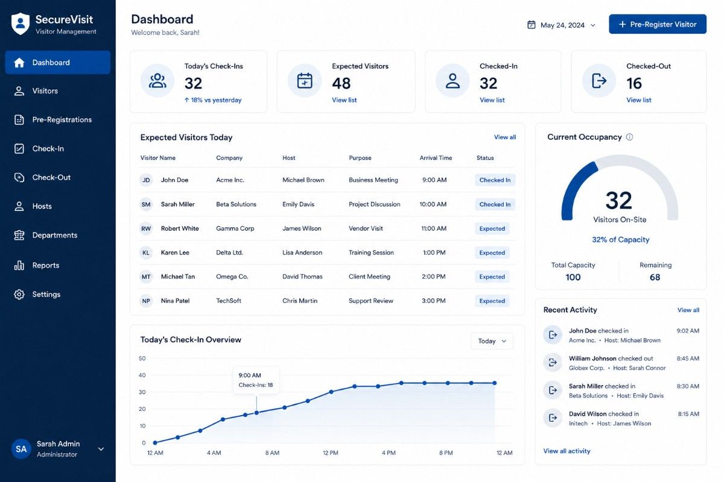This screenshot has width=724, height=482.
Task: Click the 12 AM starting chart point
Action: click(x=155, y=443)
